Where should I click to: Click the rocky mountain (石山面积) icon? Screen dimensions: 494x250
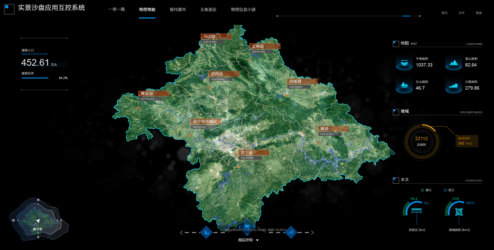pos(404,86)
